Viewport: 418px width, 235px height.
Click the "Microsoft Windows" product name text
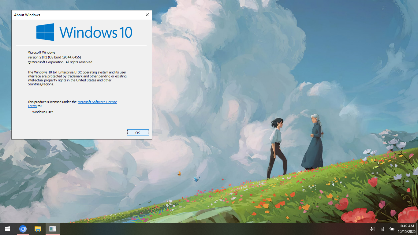click(42, 52)
